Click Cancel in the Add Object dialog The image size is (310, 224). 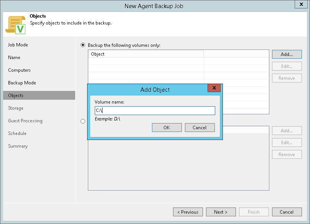200,127
